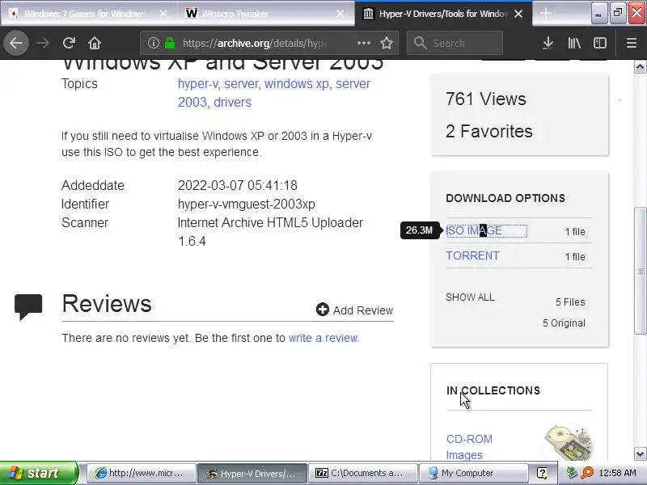The height and width of the screenshot is (485, 647).
Task: Go back with the browser back arrow
Action: point(16,43)
